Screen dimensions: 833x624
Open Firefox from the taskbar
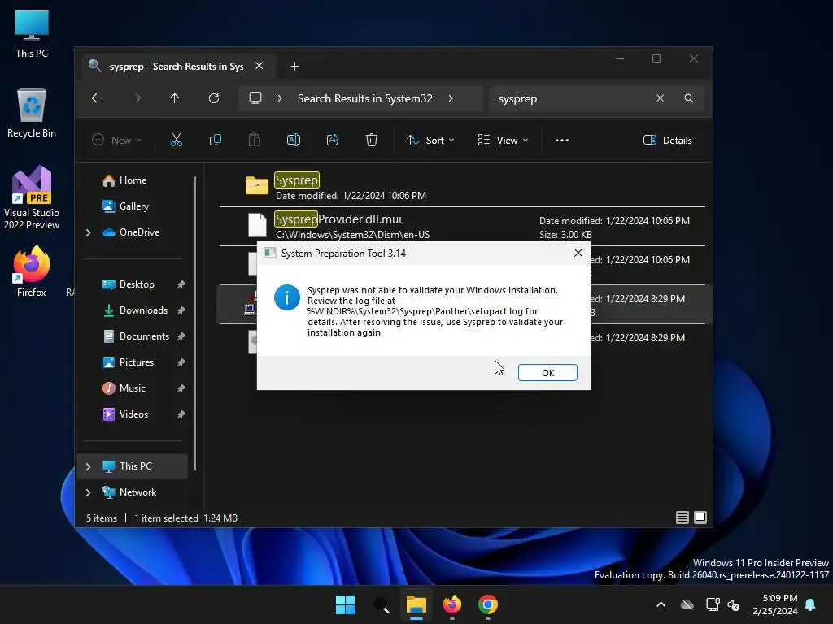(452, 604)
